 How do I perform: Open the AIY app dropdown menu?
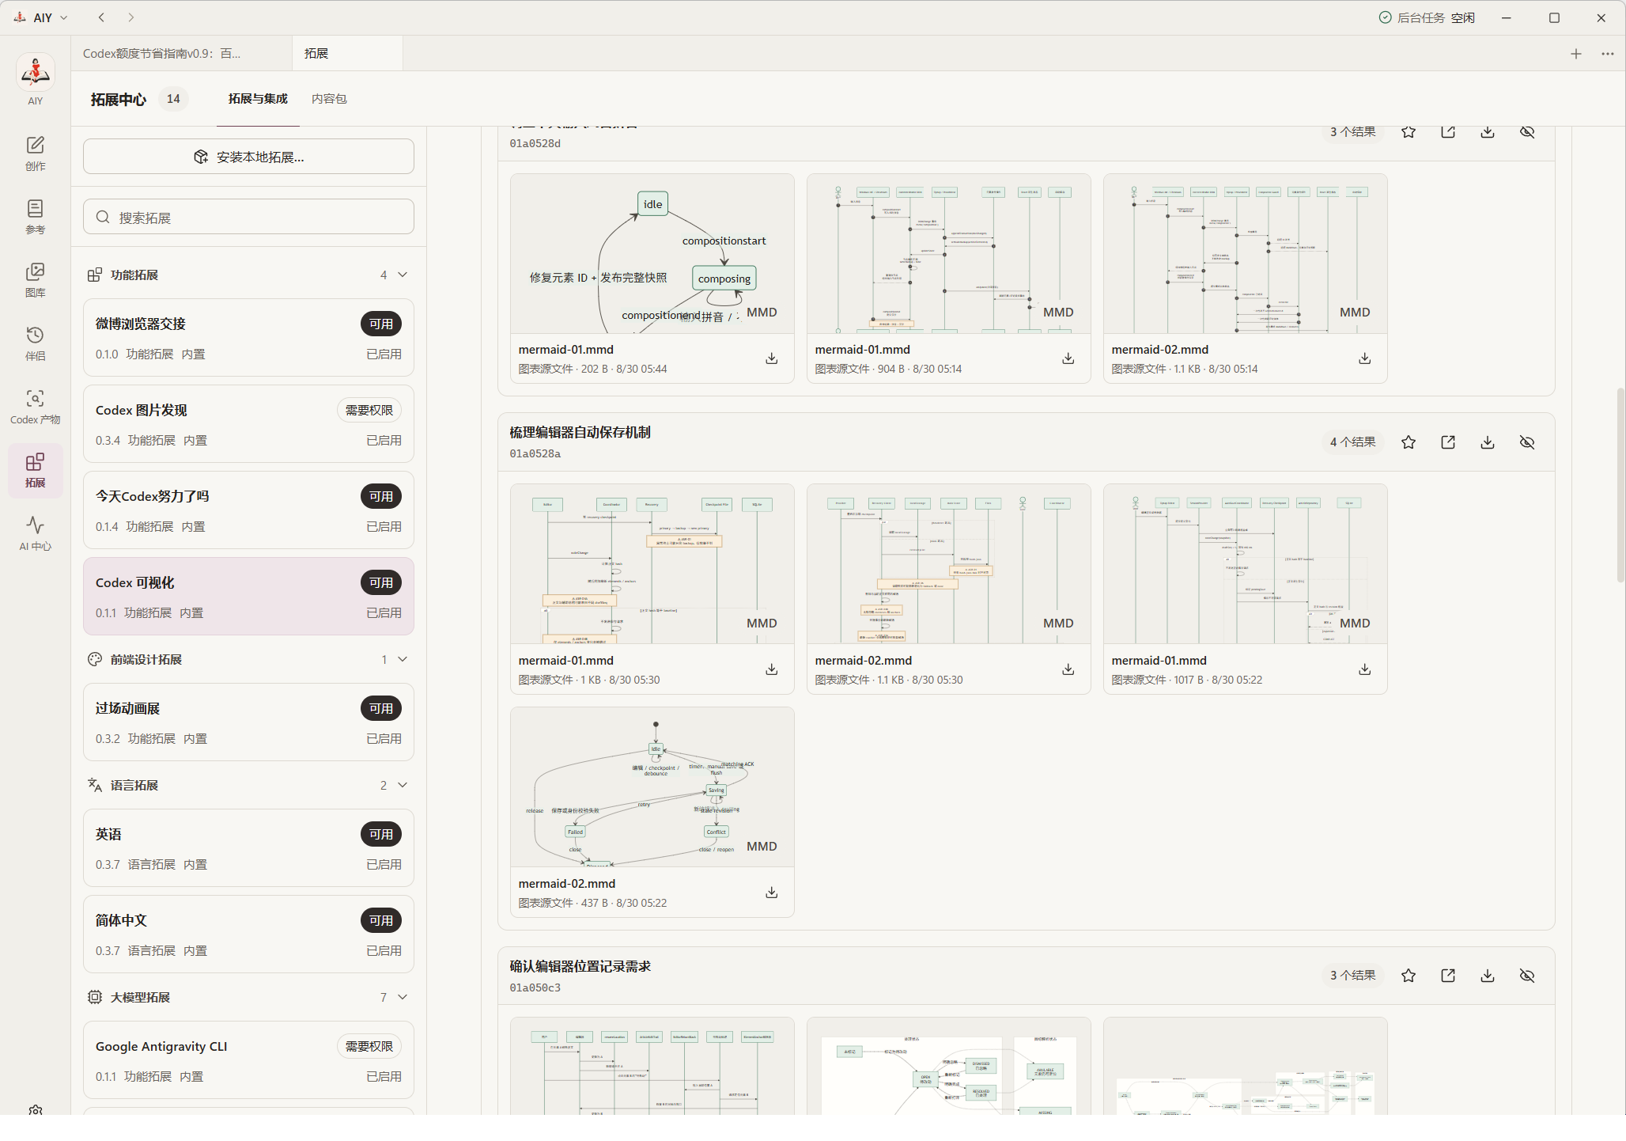(41, 17)
